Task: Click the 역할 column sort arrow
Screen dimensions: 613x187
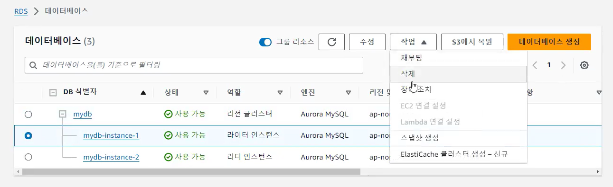Action: [x=280, y=92]
